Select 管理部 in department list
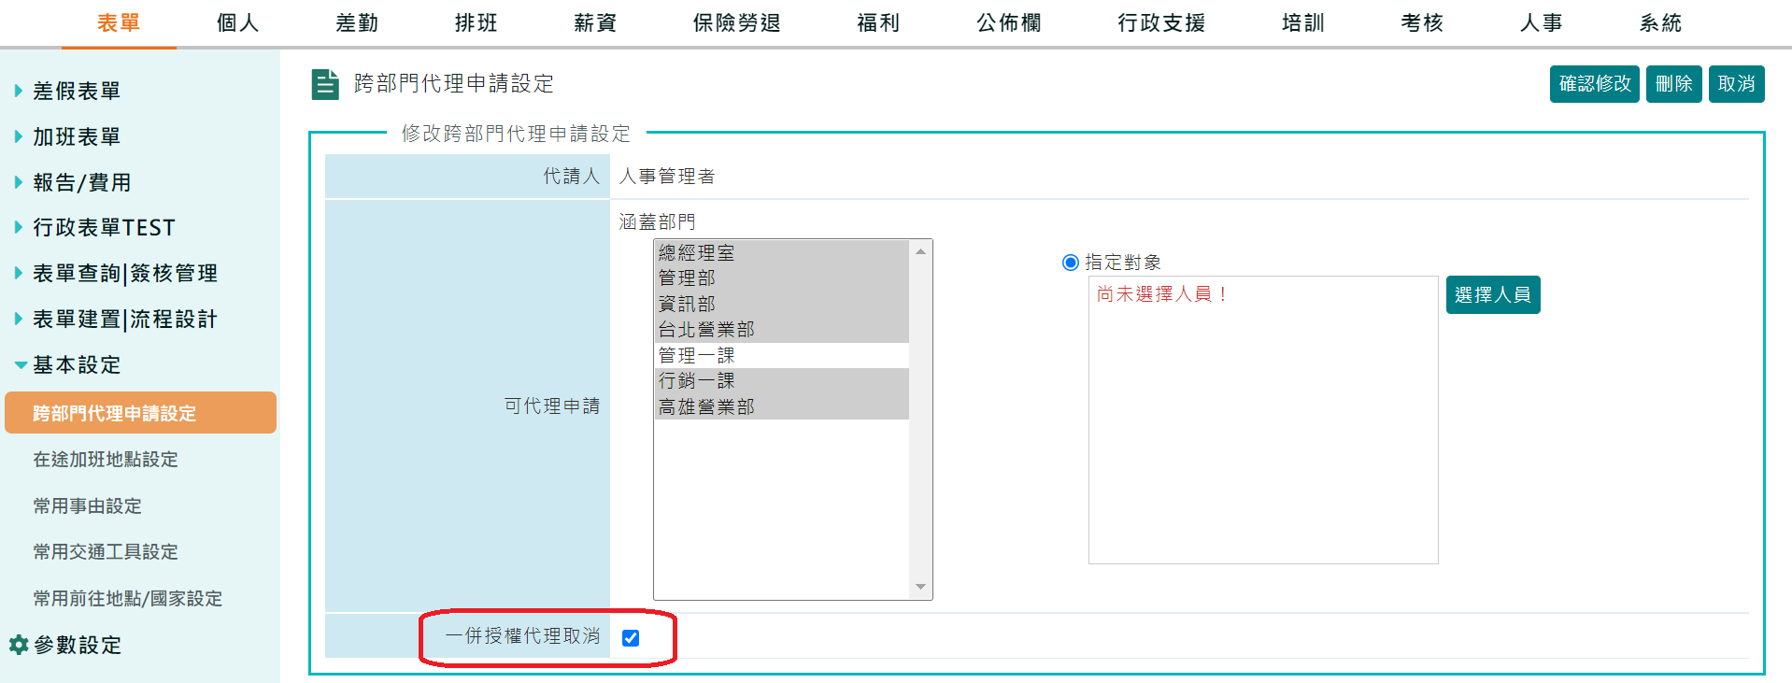The width and height of the screenshot is (1792, 683). pyautogui.click(x=782, y=278)
